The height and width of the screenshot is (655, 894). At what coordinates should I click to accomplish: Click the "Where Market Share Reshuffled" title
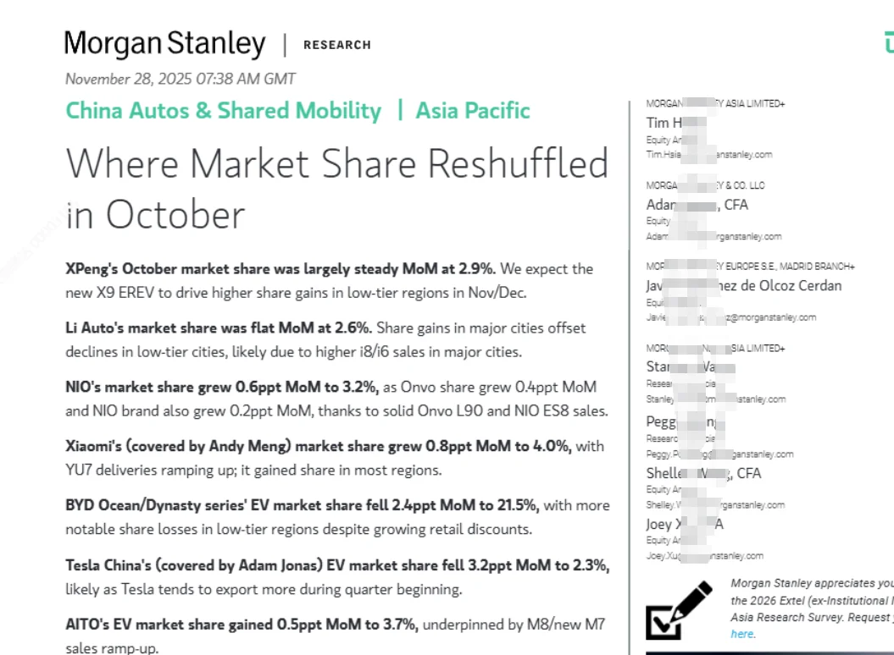[337, 163]
